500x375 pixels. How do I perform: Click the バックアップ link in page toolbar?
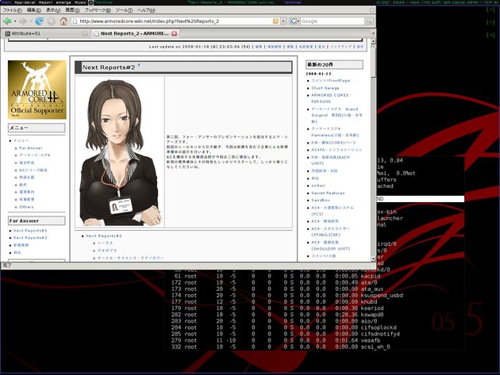(341, 47)
